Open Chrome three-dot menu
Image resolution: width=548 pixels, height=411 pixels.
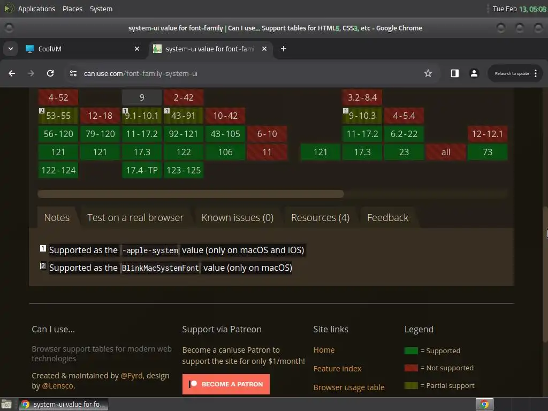[x=535, y=73]
